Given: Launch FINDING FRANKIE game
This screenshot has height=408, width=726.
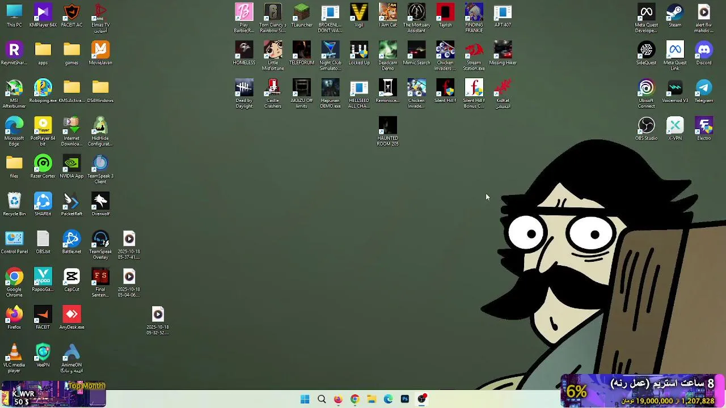Looking at the screenshot, I should [x=474, y=18].
